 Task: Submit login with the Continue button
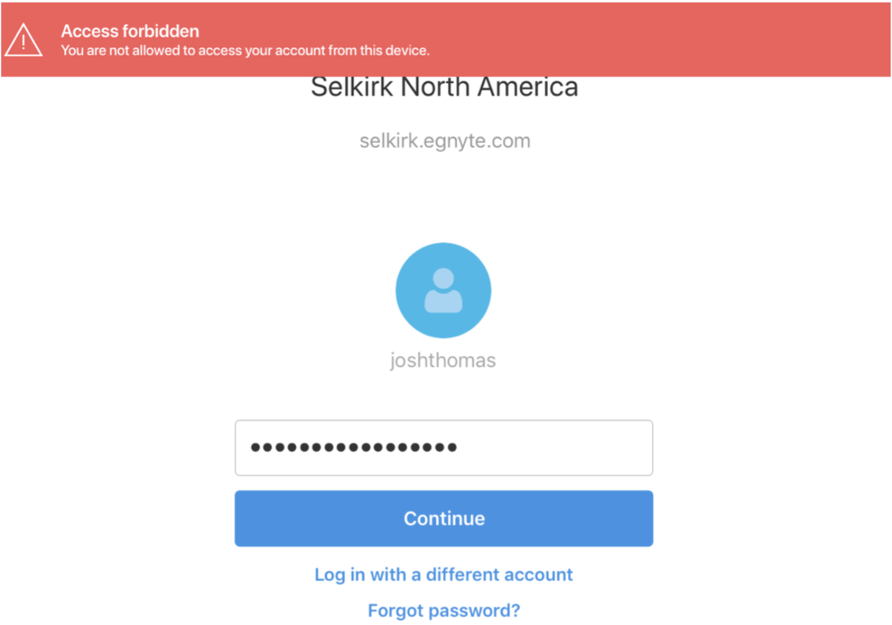coord(443,519)
